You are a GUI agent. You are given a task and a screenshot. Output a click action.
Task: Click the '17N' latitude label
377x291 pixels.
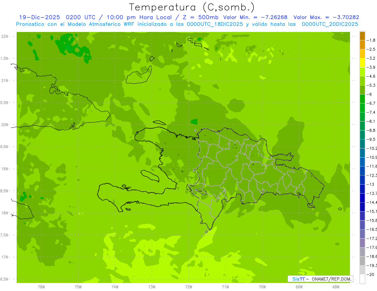tap(5, 257)
